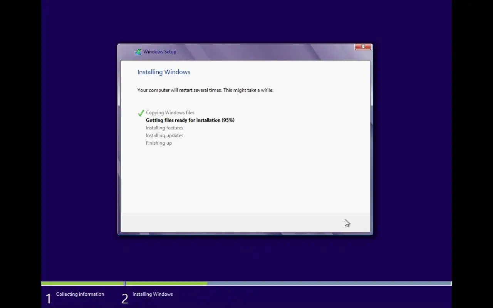Click the stage number 2 at bottom
This screenshot has height=308, width=493.
tap(125, 299)
